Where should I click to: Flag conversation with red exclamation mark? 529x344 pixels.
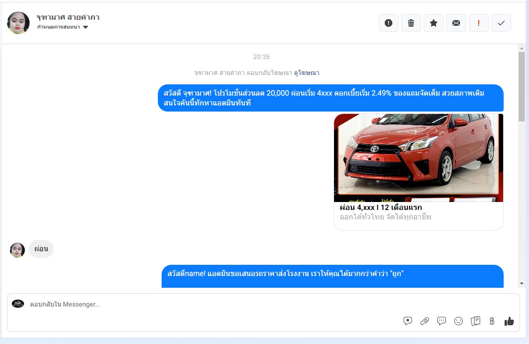point(478,23)
